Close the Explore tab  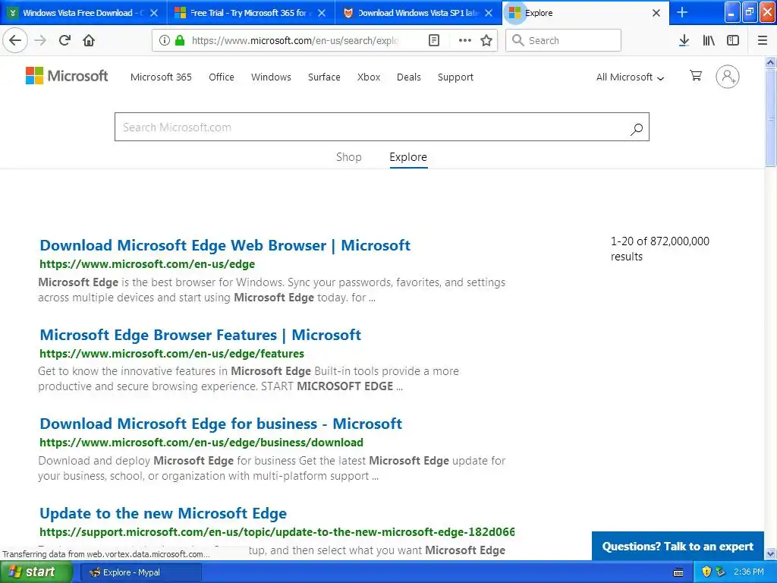[656, 13]
